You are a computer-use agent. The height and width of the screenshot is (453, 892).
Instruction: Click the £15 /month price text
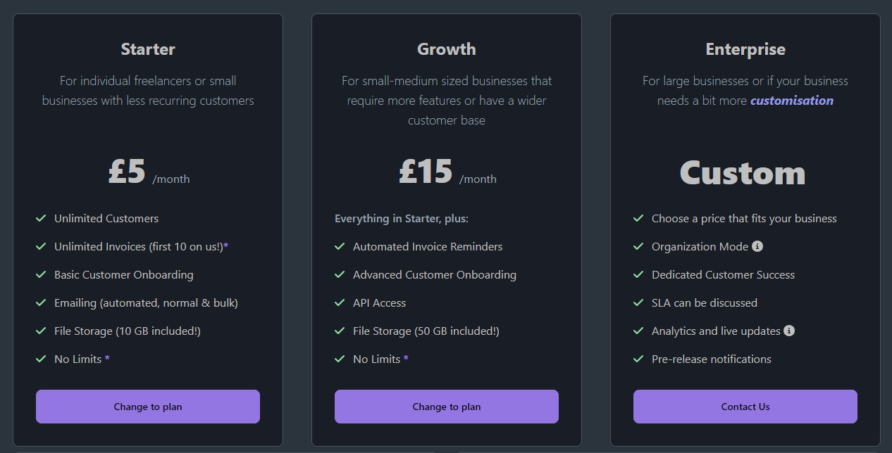coord(447,172)
